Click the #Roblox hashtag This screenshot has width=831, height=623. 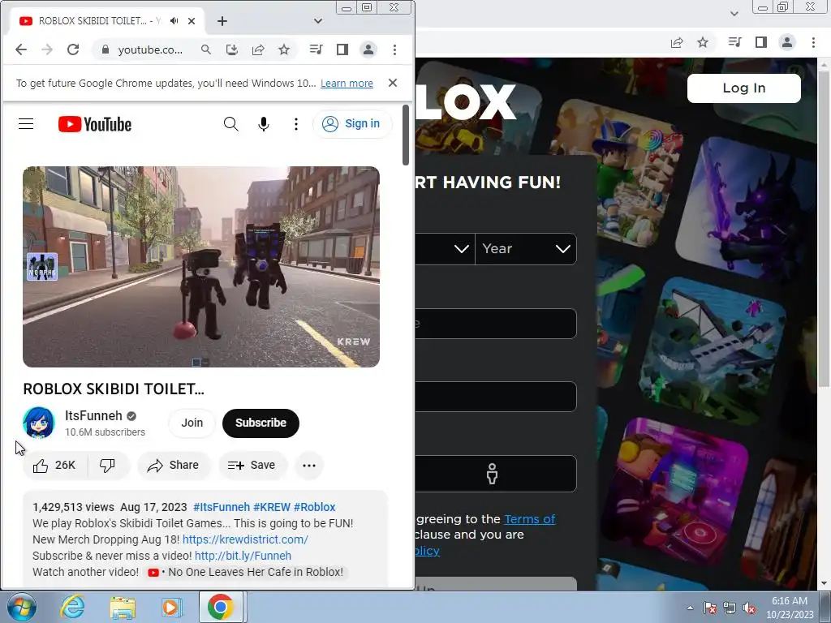tap(314, 507)
